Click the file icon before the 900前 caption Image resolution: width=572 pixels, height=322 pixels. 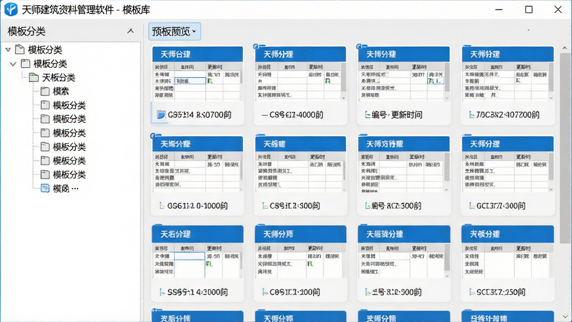click(x=368, y=292)
